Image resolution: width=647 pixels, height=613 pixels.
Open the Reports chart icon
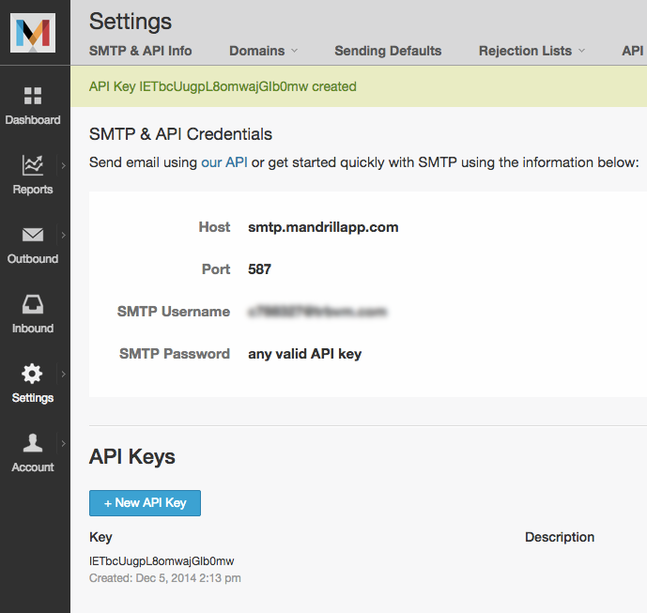pos(33,165)
